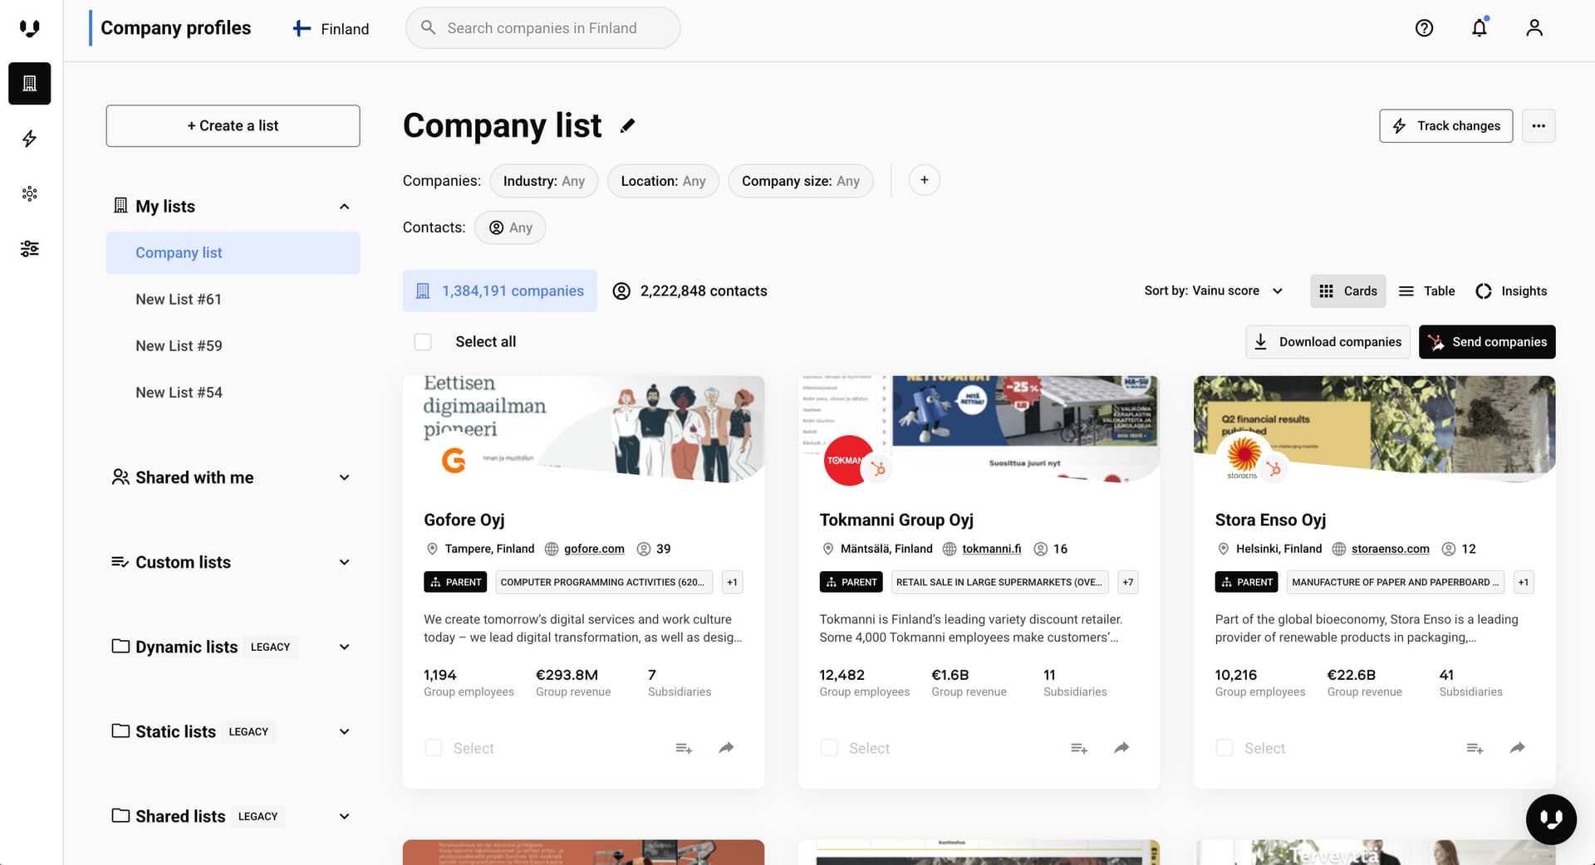The image size is (1595, 865).
Task: Open the lightning bolt sidebar icon
Action: click(x=30, y=139)
